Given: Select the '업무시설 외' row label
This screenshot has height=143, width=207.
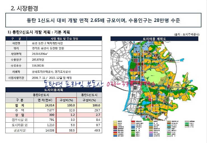Looking at the screenshot, I should 20,120.
